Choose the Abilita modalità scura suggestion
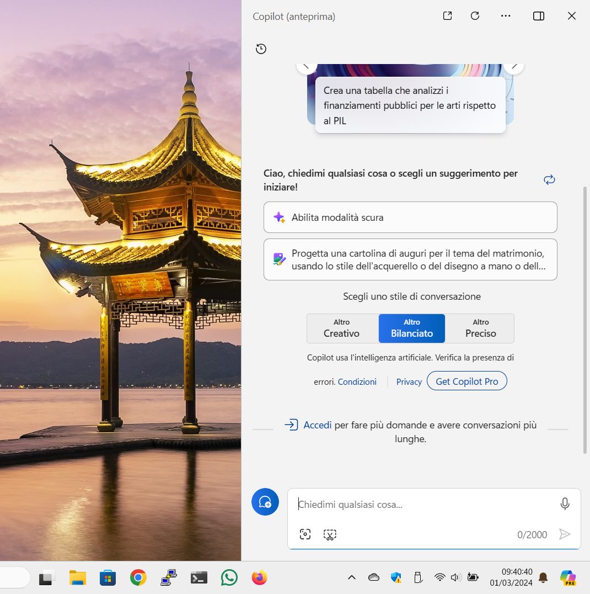 [x=410, y=218]
